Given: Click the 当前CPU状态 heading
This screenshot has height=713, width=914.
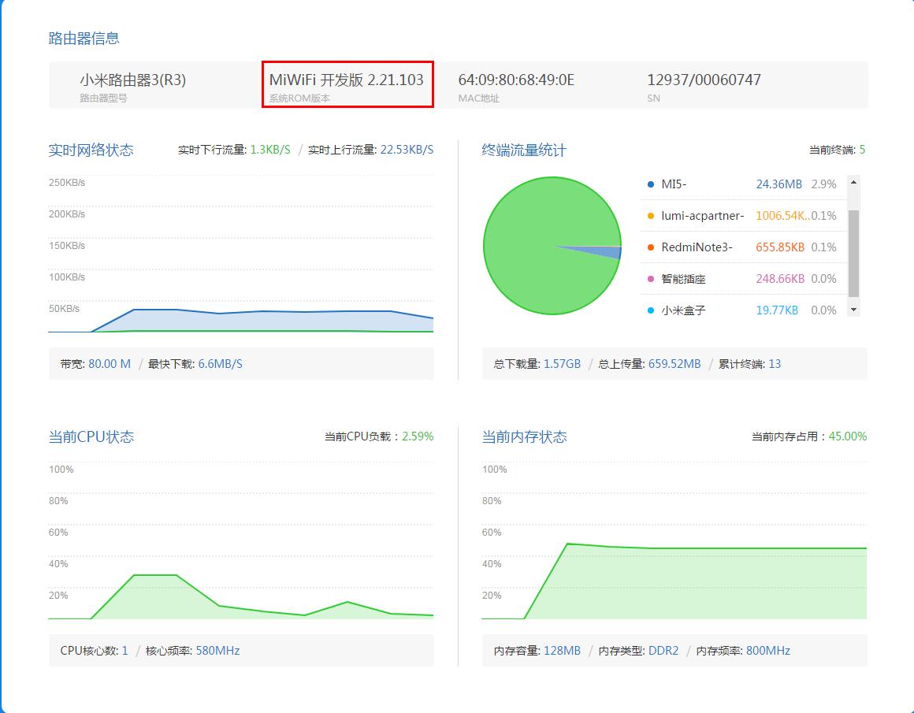Looking at the screenshot, I should tap(91, 436).
